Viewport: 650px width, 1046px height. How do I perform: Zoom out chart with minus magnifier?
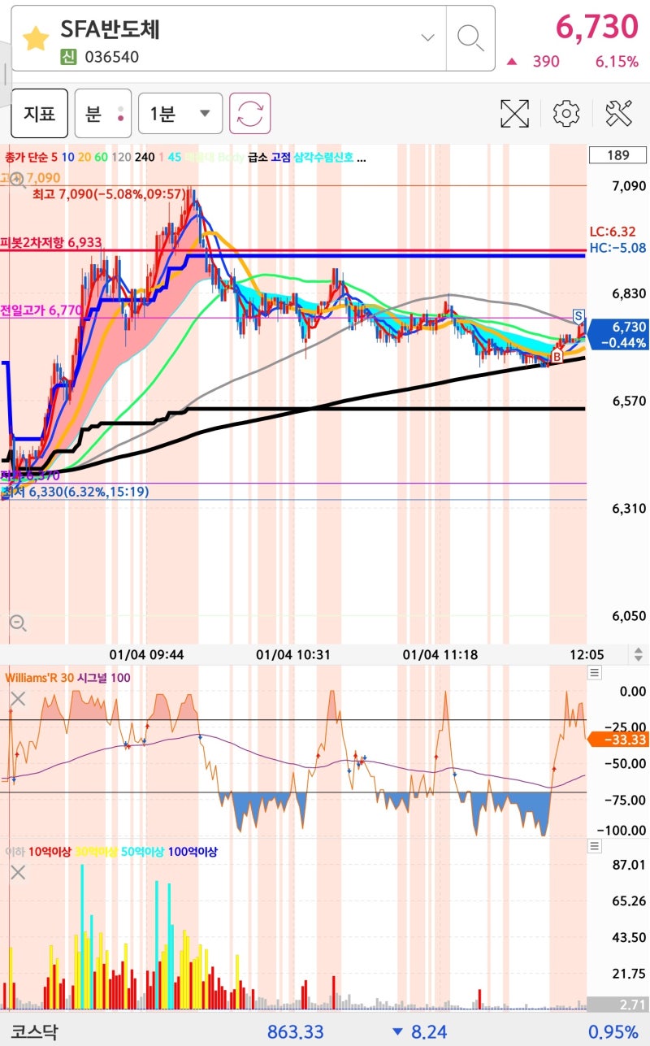(x=18, y=624)
